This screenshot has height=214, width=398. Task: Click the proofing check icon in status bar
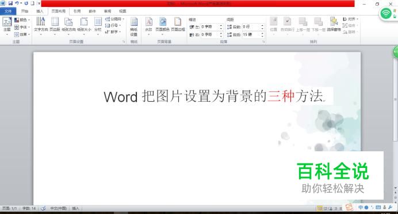[x=43, y=208]
